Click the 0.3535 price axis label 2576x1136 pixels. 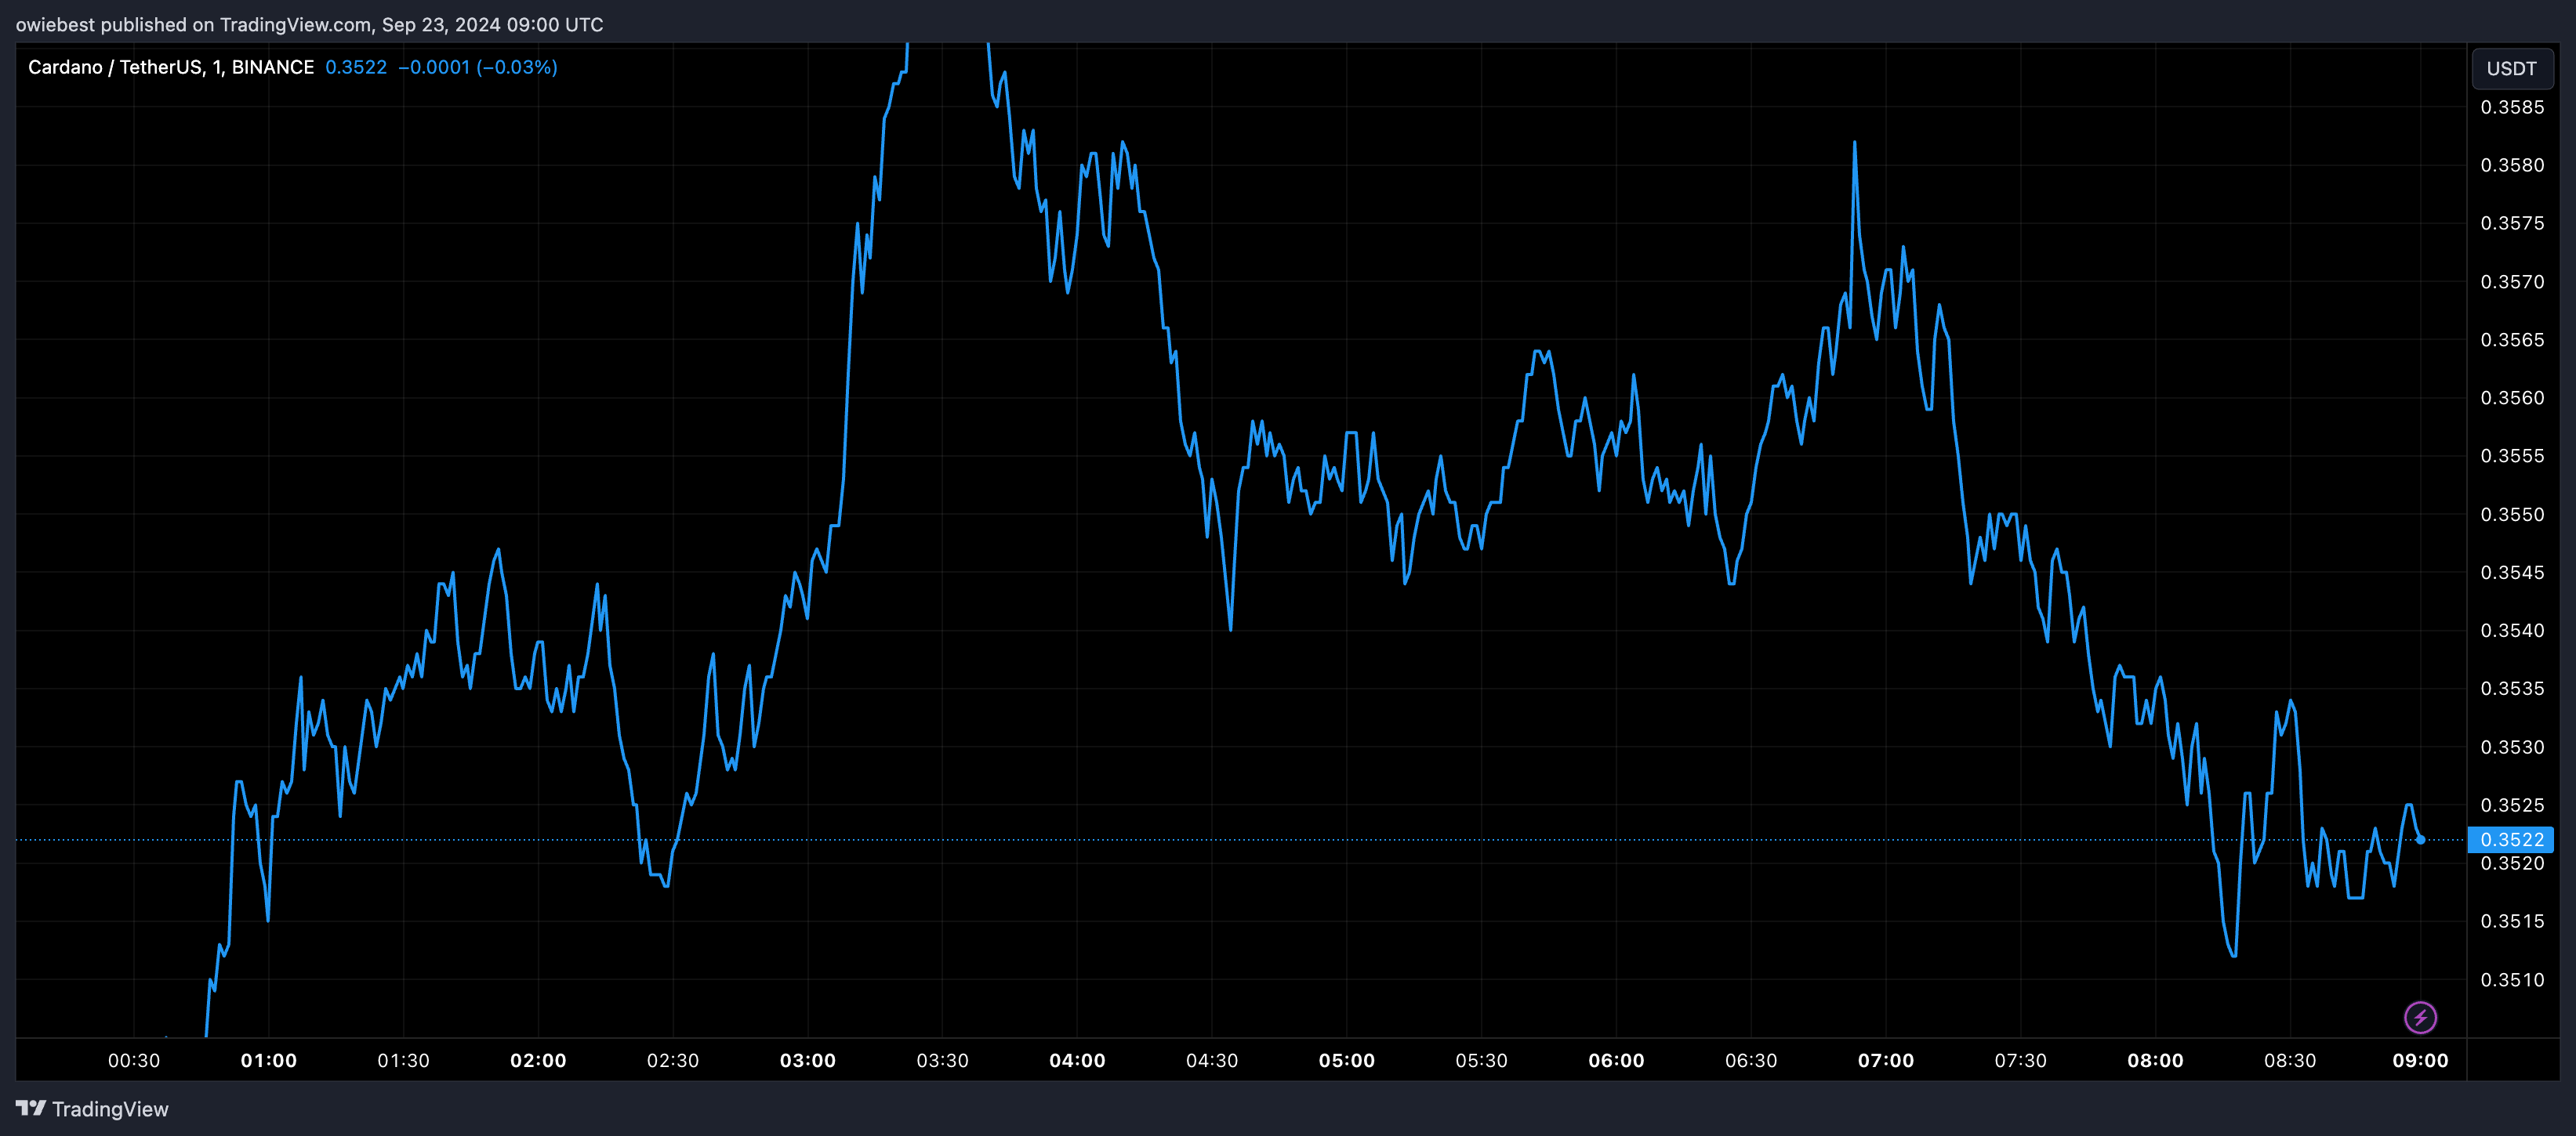click(2512, 689)
